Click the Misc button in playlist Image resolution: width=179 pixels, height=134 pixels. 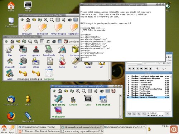144,114
